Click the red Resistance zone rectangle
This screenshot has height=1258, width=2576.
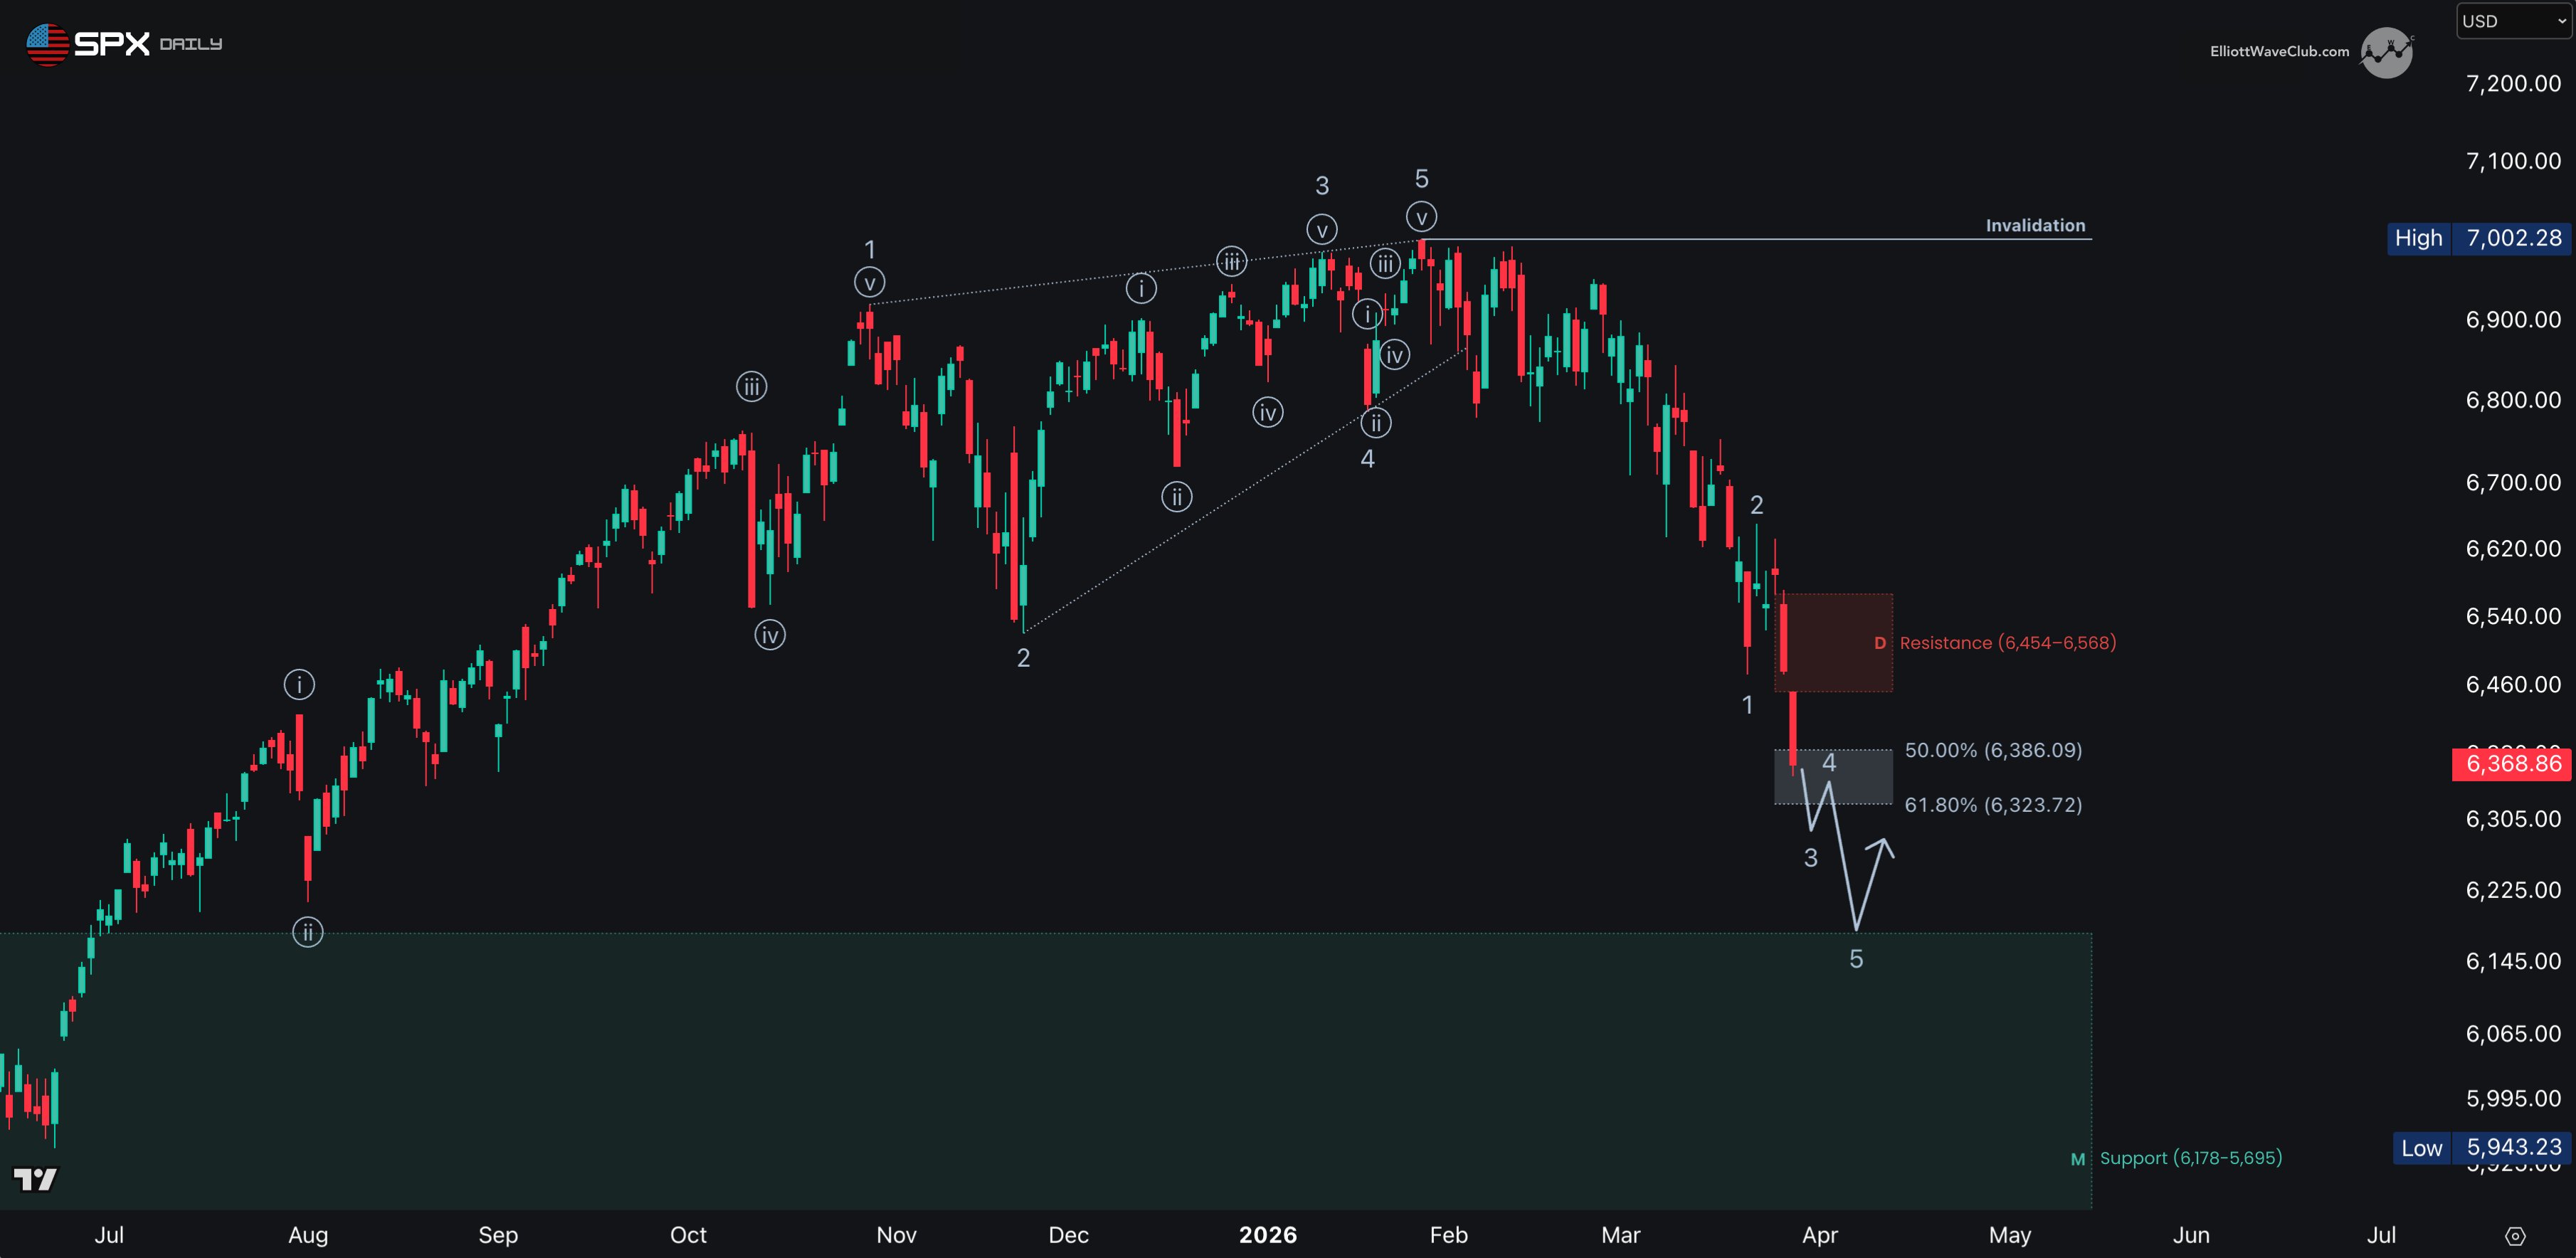(1832, 642)
